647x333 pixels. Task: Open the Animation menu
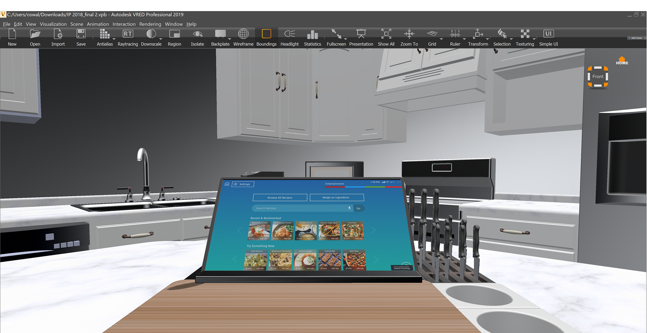click(98, 24)
